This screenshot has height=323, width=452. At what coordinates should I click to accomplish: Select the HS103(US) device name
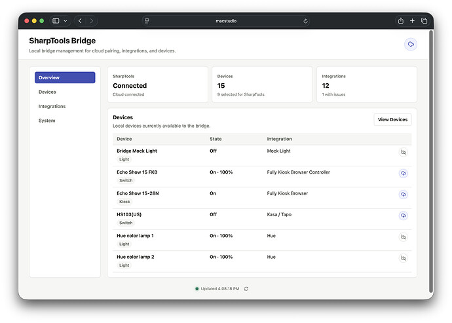(129, 214)
